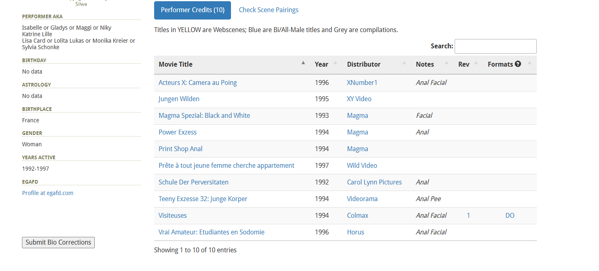This screenshot has height=271, width=599.
Task: Click the Formats help question mark icon
Action: [518, 64]
